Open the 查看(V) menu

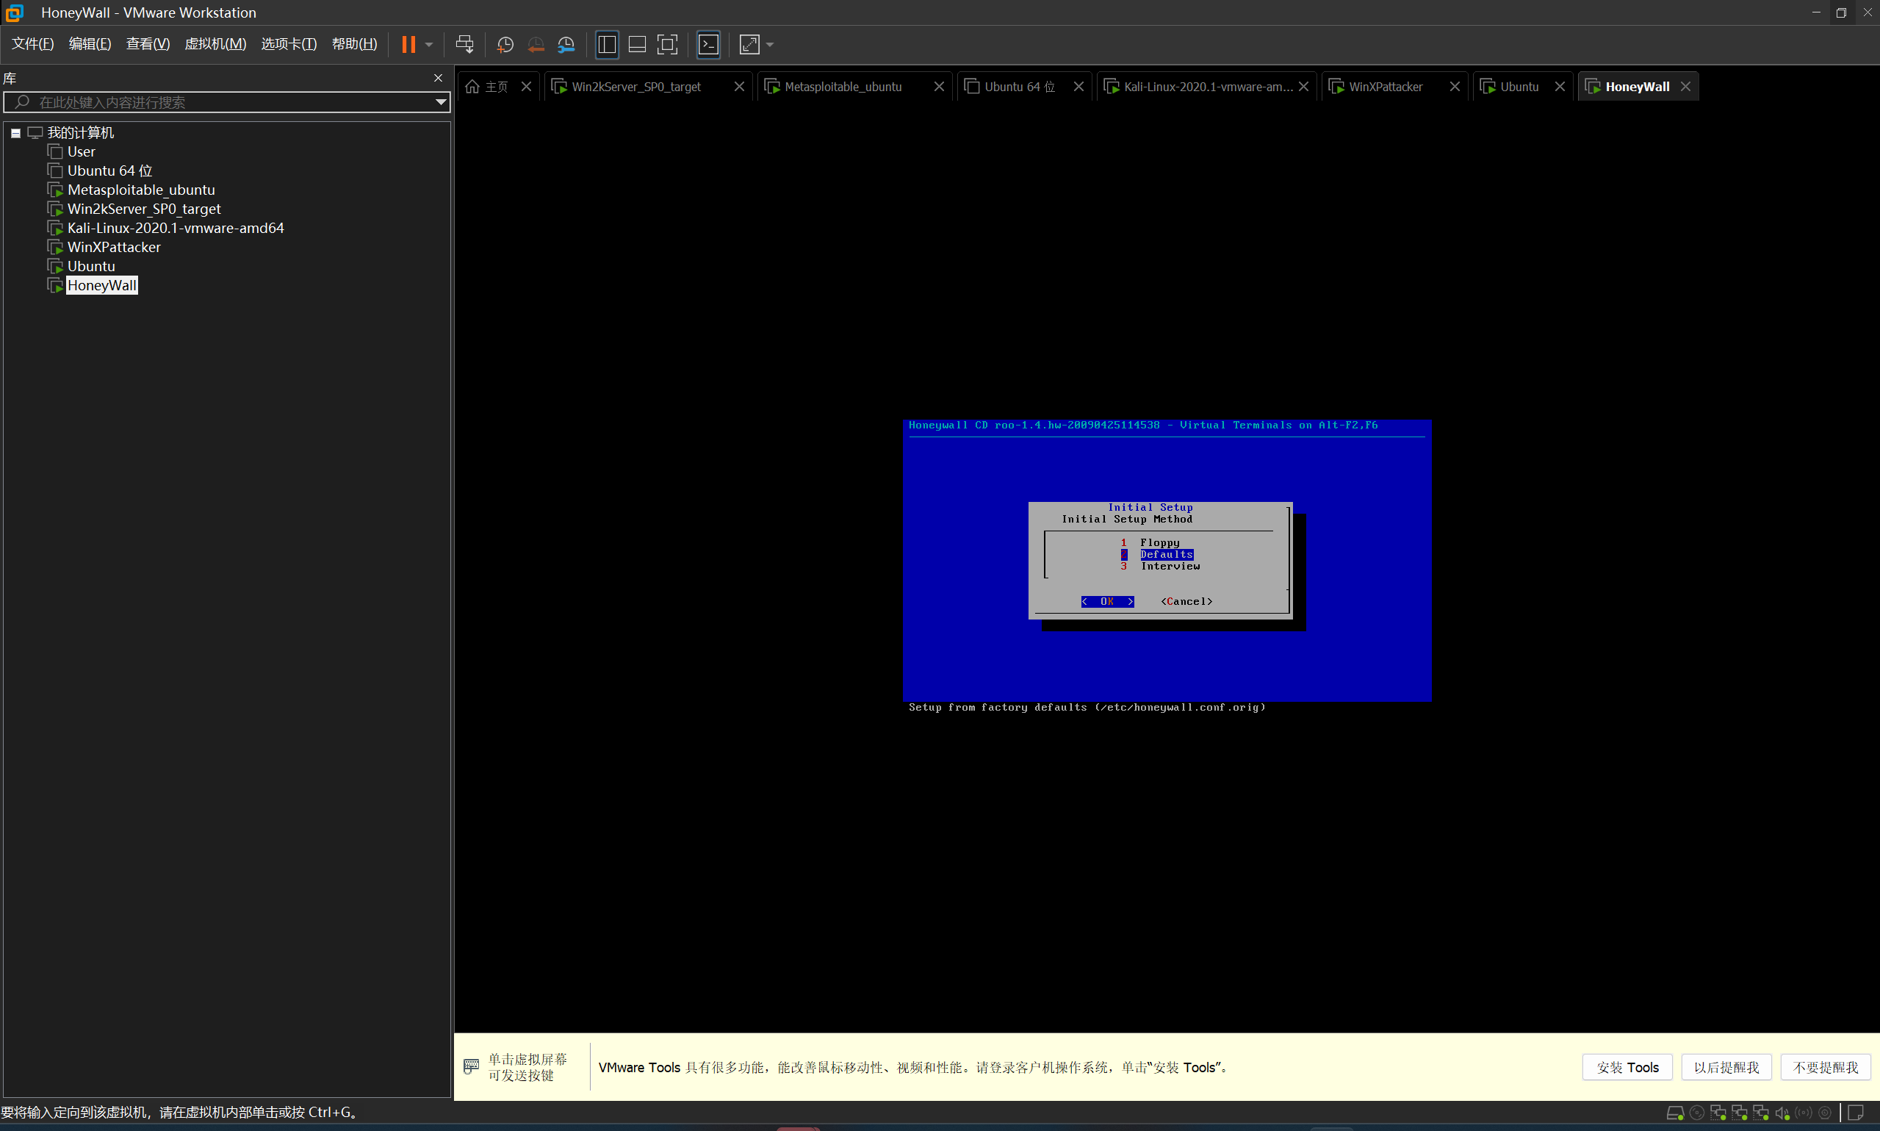click(148, 44)
